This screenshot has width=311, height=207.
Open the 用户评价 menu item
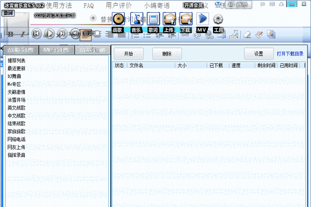coord(119,6)
